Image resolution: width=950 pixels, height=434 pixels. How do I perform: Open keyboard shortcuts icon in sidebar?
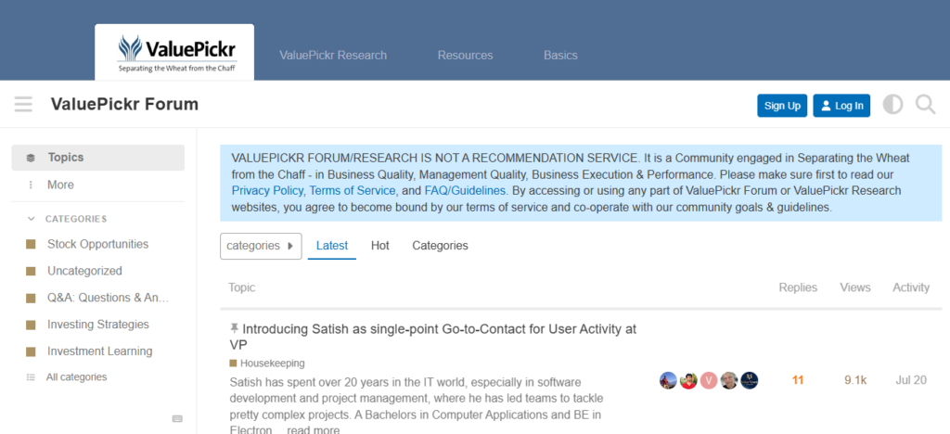tap(177, 418)
